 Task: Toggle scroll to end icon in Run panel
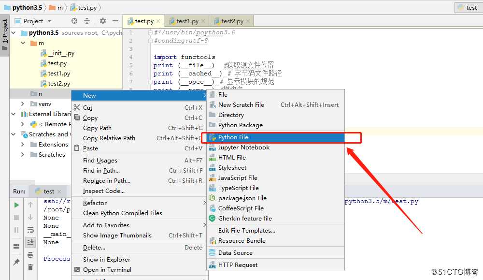(x=30, y=242)
